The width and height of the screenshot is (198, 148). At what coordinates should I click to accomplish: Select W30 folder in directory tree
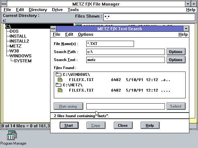[x=14, y=51]
